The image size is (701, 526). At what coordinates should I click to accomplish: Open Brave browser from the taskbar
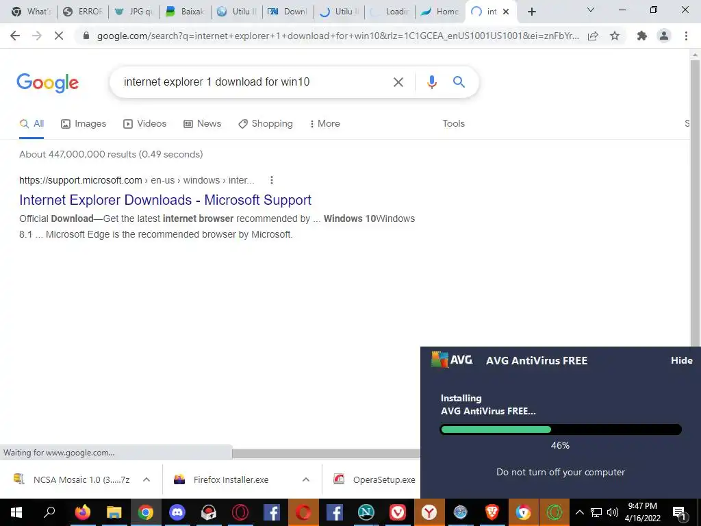(x=492, y=512)
